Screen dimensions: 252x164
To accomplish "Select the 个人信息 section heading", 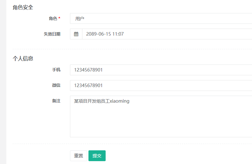I will coord(23,58).
